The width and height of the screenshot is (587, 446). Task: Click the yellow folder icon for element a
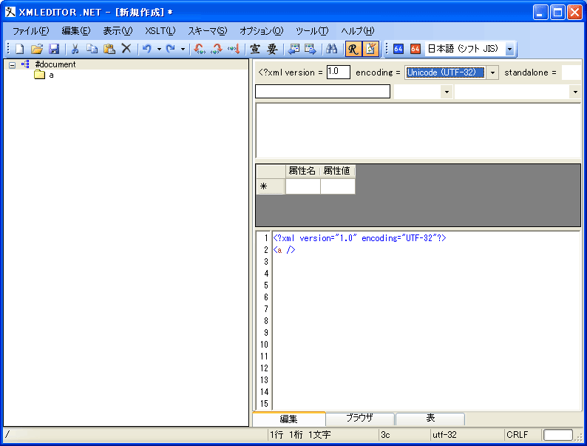39,75
